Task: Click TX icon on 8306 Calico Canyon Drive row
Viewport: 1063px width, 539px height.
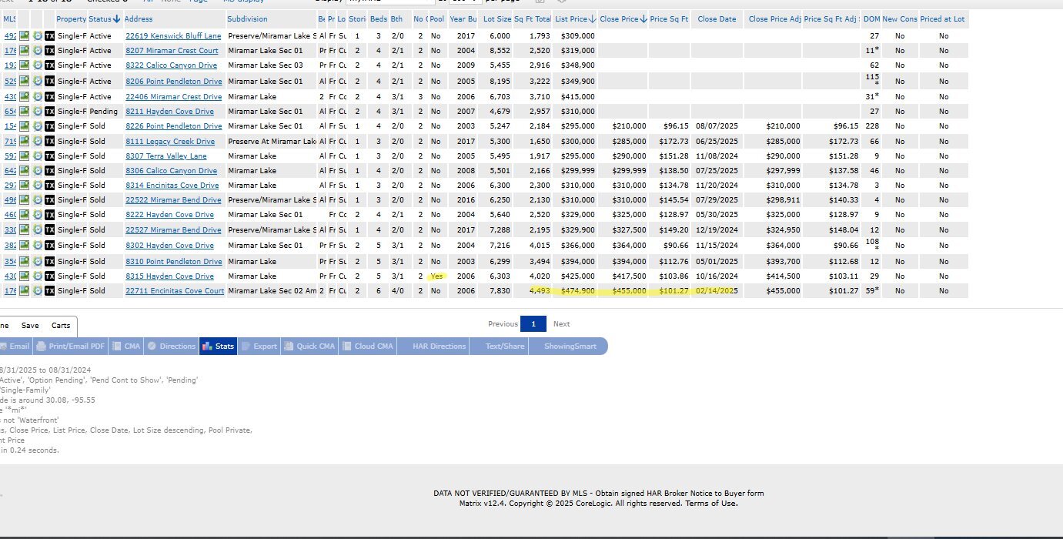Action: click(x=49, y=171)
